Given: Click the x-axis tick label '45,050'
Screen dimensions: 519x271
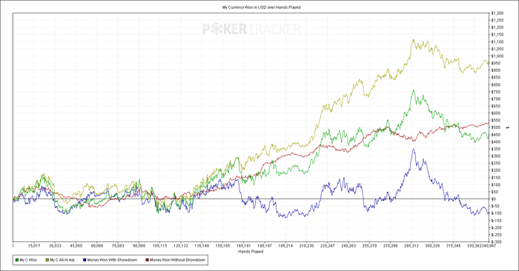Looking at the screenshot, I should tap(76, 246).
